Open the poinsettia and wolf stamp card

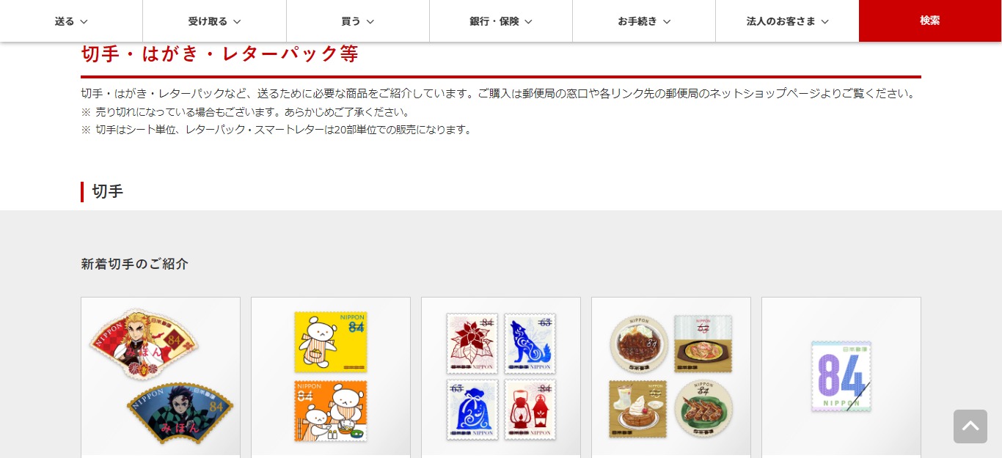(501, 377)
